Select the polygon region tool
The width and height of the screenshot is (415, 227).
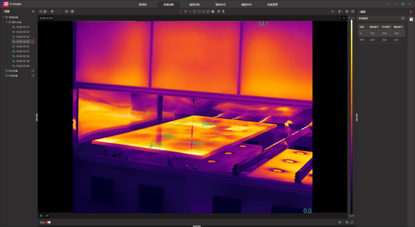tap(204, 12)
